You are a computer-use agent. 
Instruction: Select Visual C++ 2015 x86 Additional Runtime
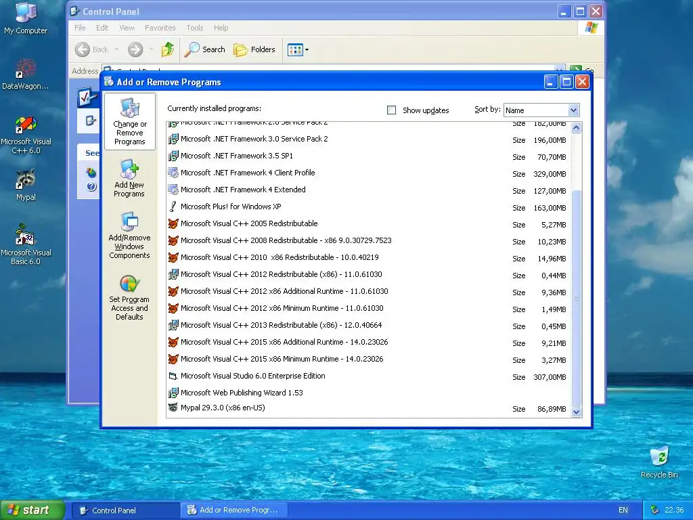[x=368, y=343]
